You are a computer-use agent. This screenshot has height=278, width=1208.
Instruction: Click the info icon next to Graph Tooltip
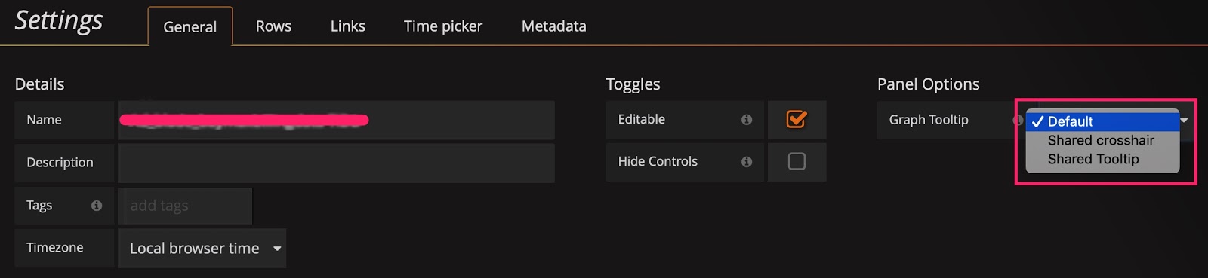pos(1018,120)
